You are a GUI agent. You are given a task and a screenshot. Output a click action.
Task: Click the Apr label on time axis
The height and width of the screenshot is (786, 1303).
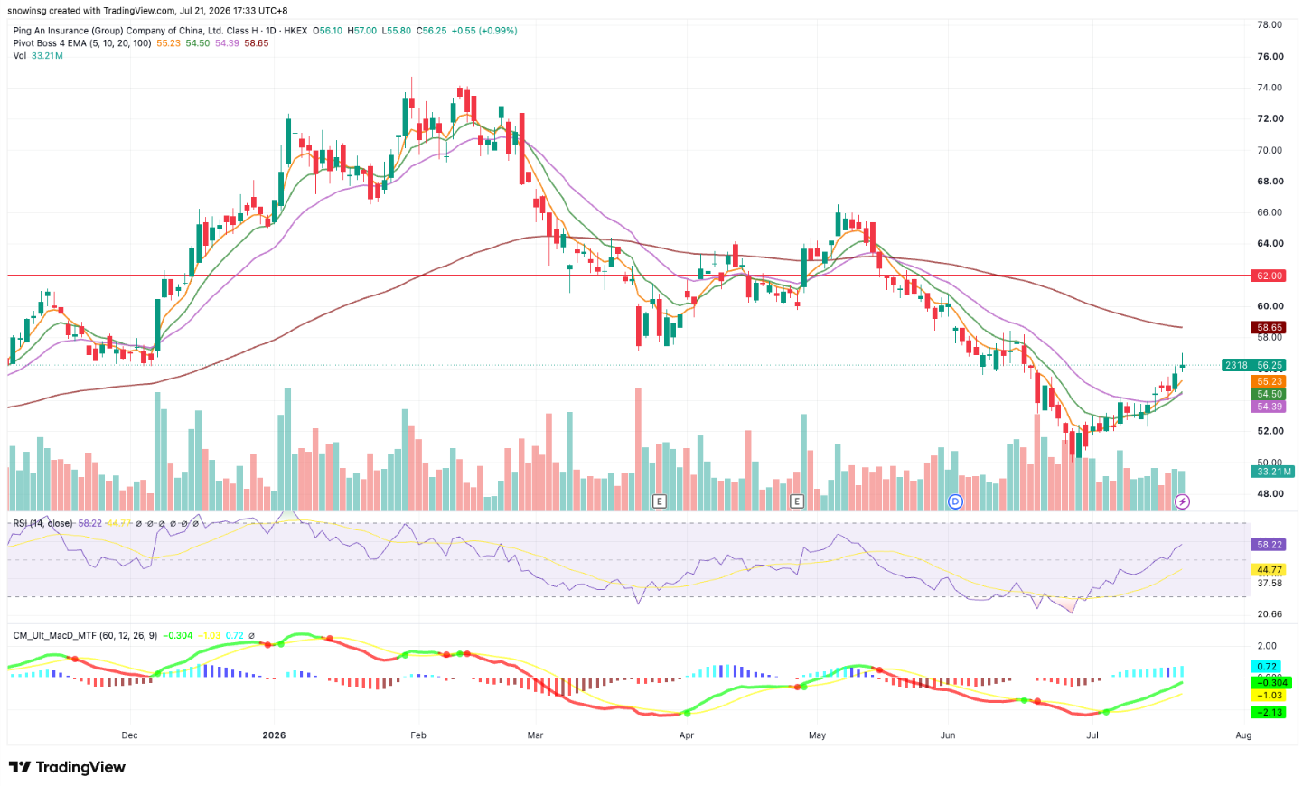(687, 735)
